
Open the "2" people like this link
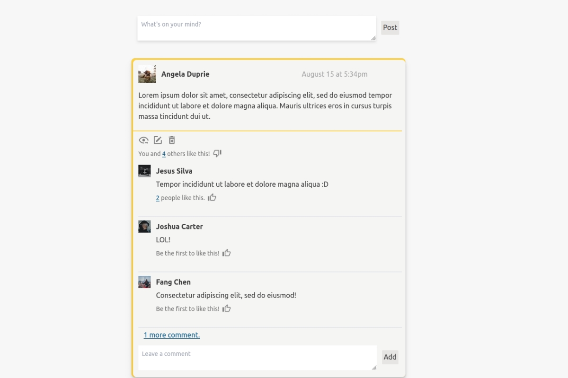158,198
